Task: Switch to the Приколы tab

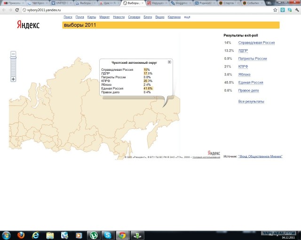Action: (x=14, y=3)
